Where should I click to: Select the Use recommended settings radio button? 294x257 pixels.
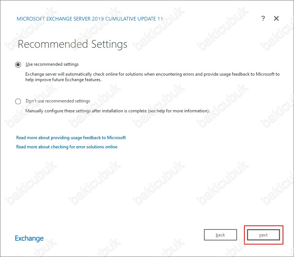(18, 65)
